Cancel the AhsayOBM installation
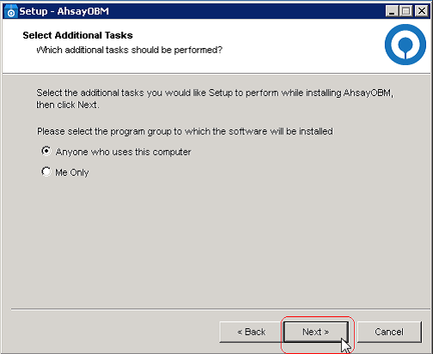433x354 pixels. (389, 332)
